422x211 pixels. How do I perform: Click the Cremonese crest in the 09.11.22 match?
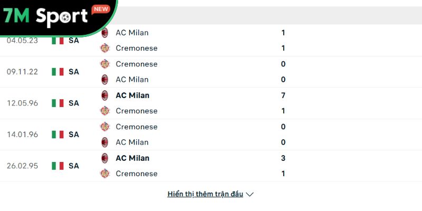[105, 64]
